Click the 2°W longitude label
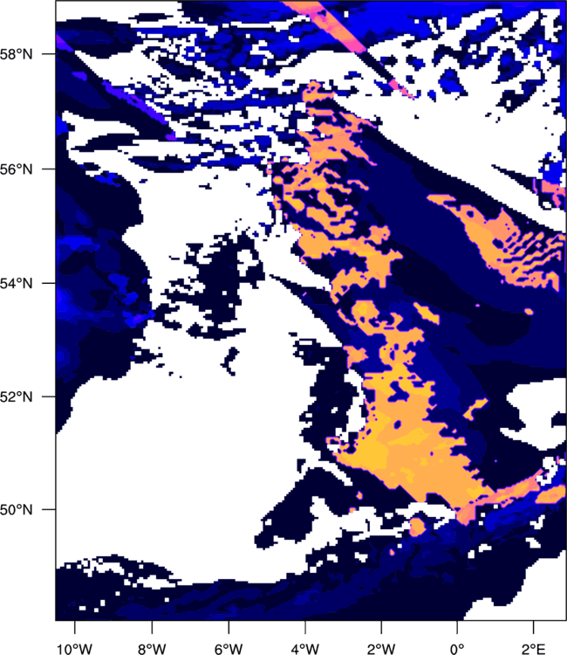Image resolution: width=567 pixels, height=655 pixels. pos(381,649)
